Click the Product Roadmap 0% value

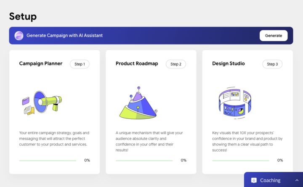click(183, 160)
